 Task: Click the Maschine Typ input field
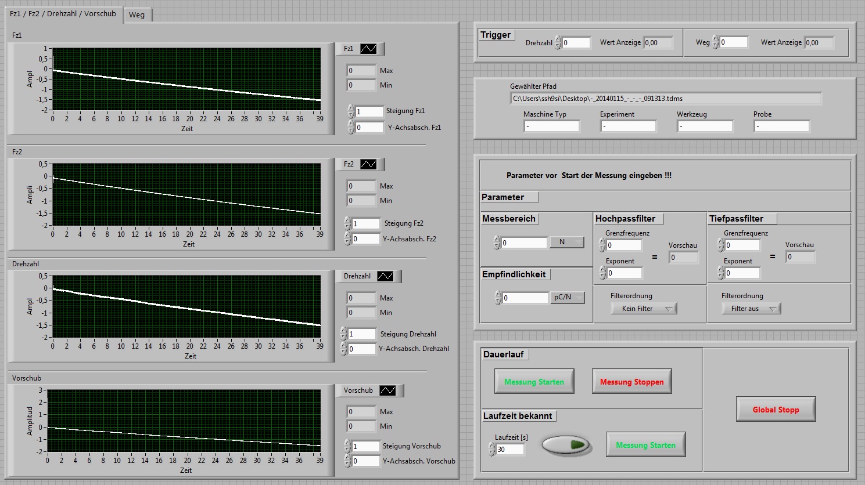(551, 126)
